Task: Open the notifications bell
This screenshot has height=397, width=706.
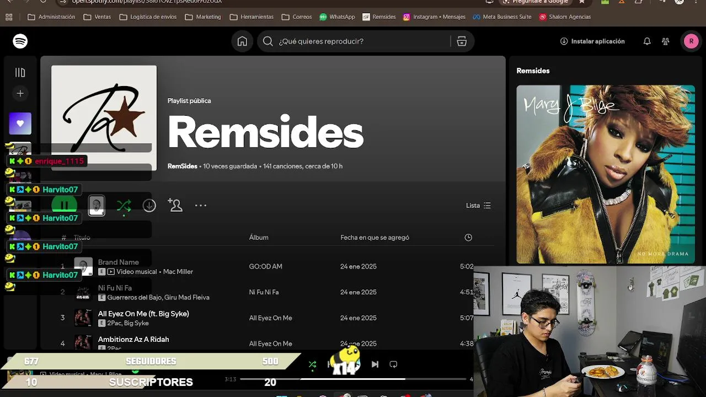Action: coord(647,41)
